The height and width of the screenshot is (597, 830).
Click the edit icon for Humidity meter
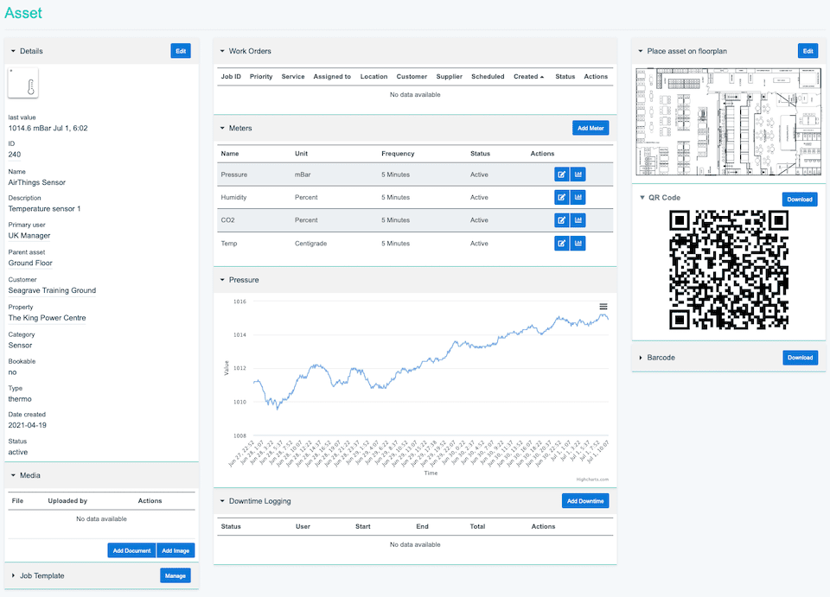[x=562, y=198]
